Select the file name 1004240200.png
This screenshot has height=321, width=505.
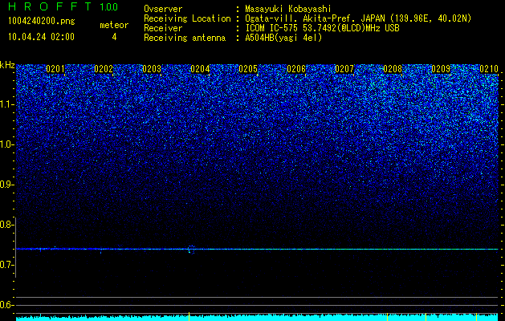[42, 22]
